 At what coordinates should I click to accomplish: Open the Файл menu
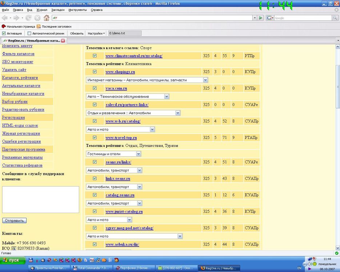click(5, 10)
